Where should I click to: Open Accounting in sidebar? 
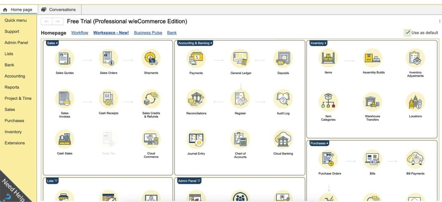15,76
